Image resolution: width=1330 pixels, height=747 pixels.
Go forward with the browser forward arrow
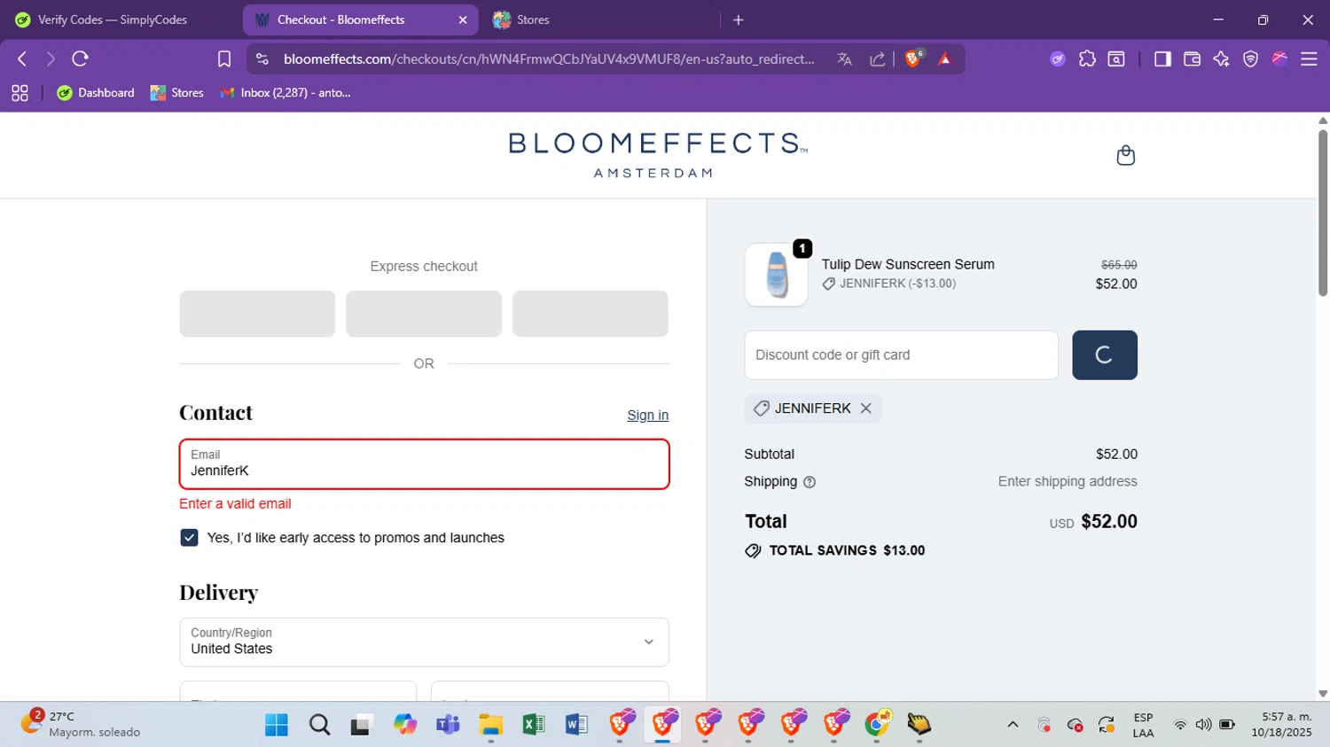coord(51,58)
